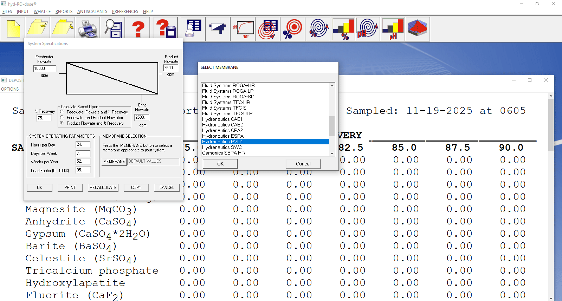Click the printer icon in toolbar

tap(88, 29)
